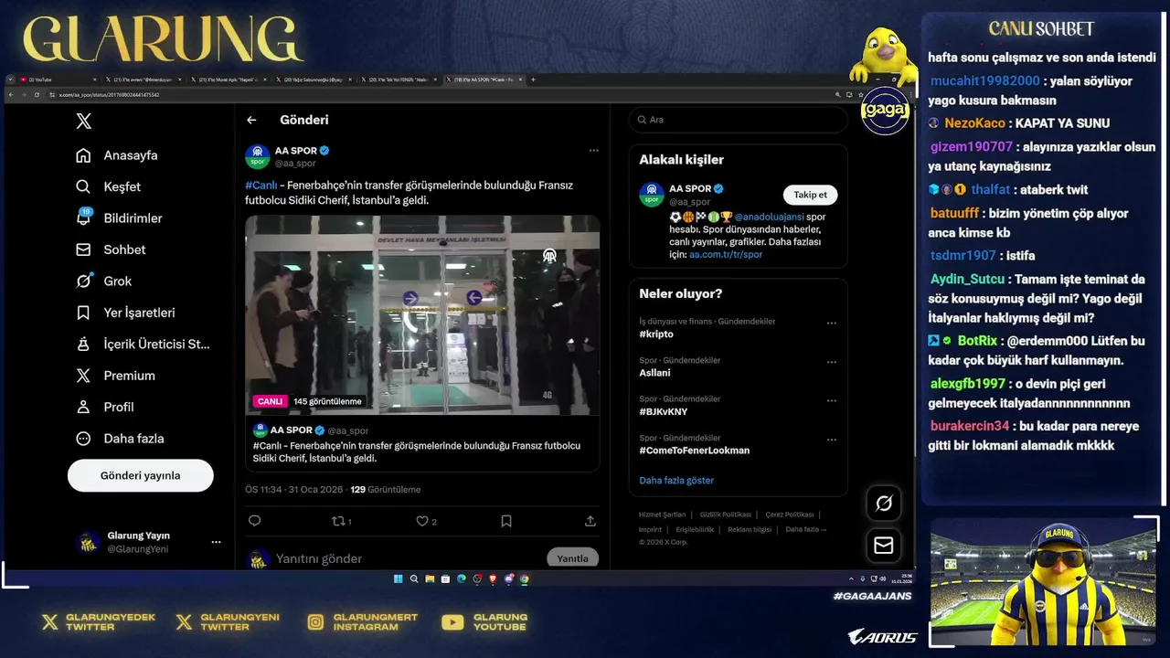Go back with Gönderi arrow
Image resolution: width=1170 pixels, height=658 pixels.
251,120
